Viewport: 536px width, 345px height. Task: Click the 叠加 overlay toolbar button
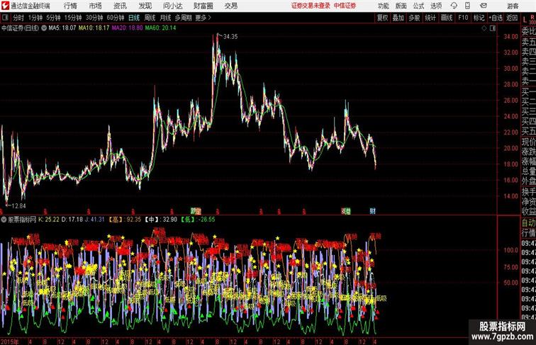pyautogui.click(x=398, y=18)
